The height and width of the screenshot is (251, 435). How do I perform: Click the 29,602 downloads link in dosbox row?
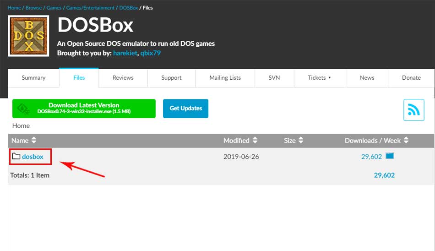pyautogui.click(x=371, y=157)
